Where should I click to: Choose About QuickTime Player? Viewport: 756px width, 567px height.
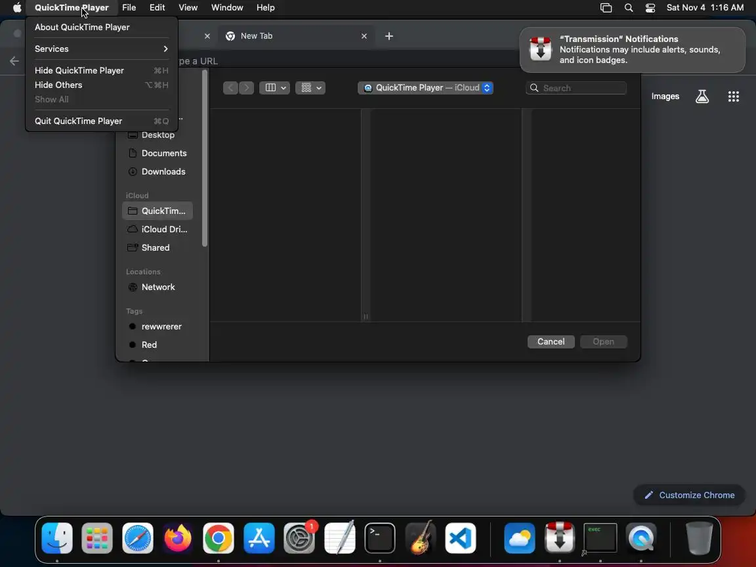pyautogui.click(x=101, y=27)
